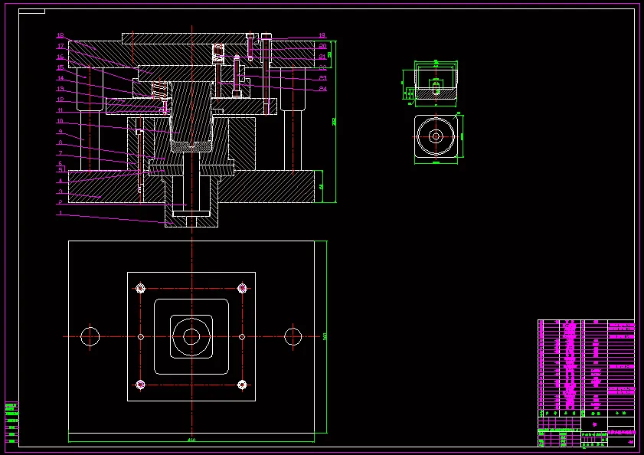Click balloon number 24 on the right

[322, 88]
